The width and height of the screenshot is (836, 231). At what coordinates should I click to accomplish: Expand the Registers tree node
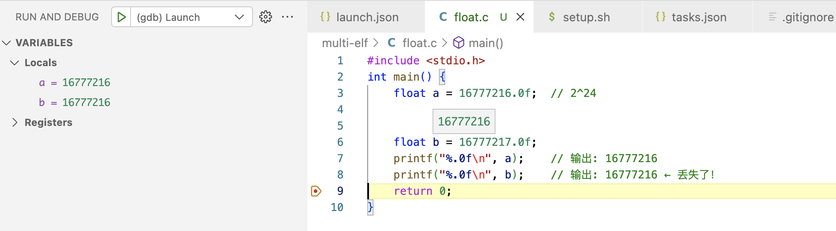[x=15, y=122]
